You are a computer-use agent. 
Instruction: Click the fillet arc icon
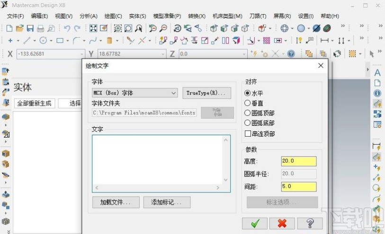pos(76,41)
